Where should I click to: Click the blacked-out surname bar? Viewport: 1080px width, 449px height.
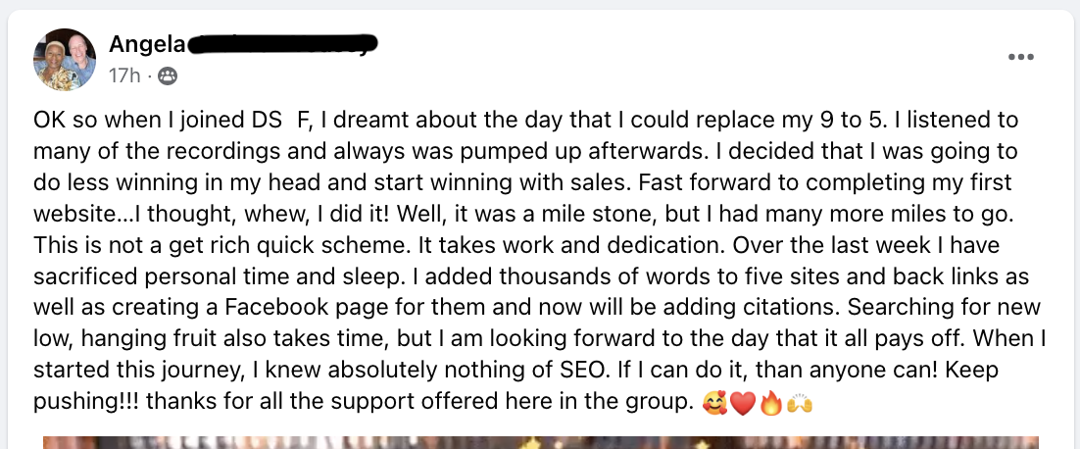pyautogui.click(x=282, y=44)
